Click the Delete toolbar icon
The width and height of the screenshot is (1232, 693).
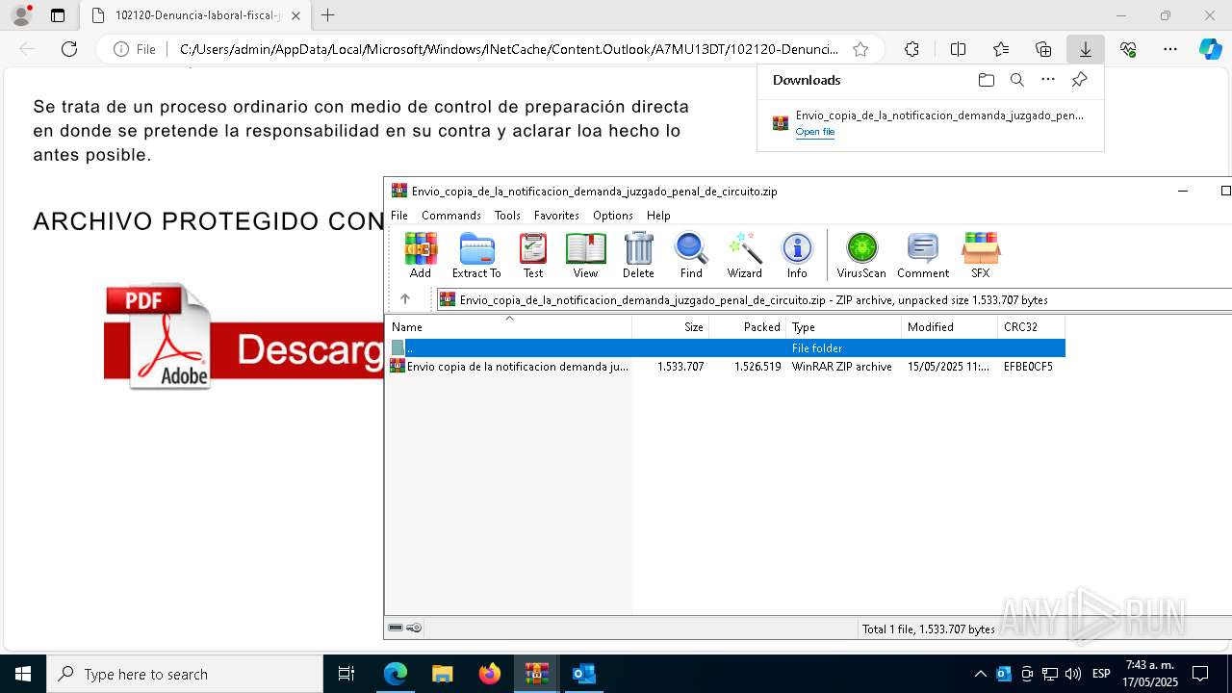tap(638, 255)
